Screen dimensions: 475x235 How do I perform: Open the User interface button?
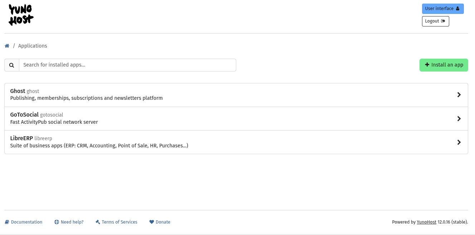coord(442,9)
